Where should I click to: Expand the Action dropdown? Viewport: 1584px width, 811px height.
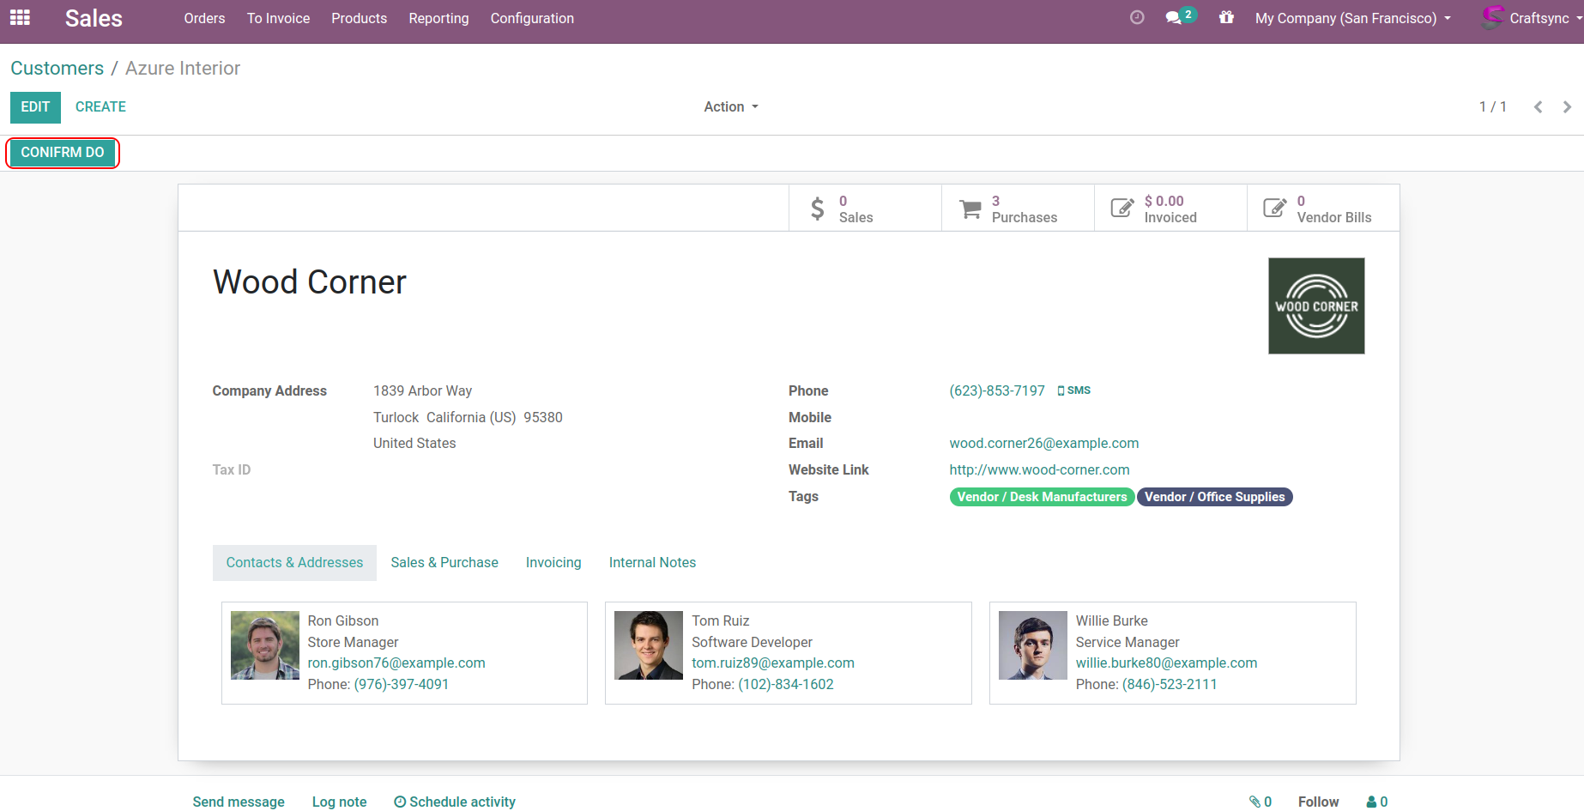click(x=730, y=107)
